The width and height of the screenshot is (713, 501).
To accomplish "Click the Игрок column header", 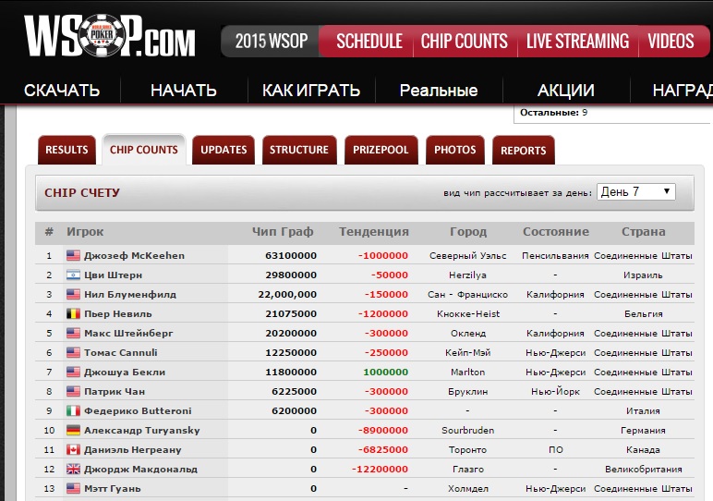I will tap(85, 232).
